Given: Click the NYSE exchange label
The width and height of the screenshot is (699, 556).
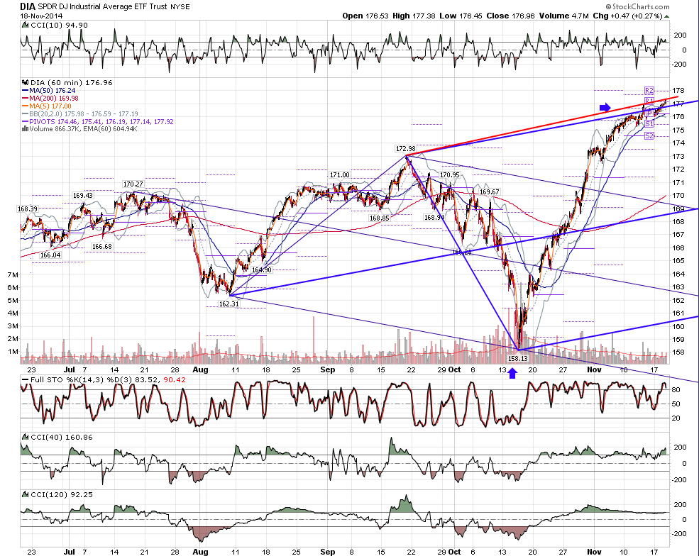Looking at the screenshot, I should [x=180, y=6].
